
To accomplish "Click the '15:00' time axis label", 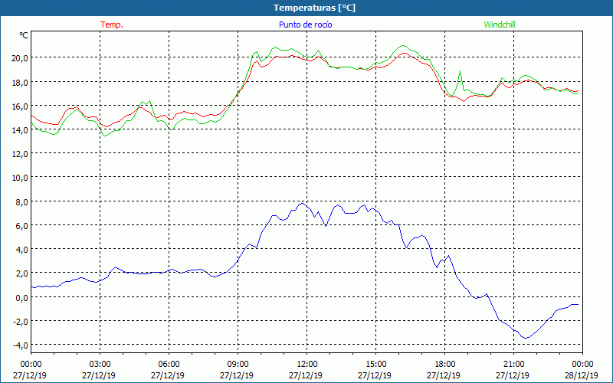I will click(x=375, y=365).
